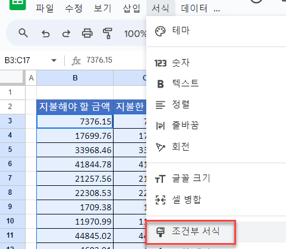Click cell containing 21257.56
This screenshot has height=249, width=286.
pos(75,179)
